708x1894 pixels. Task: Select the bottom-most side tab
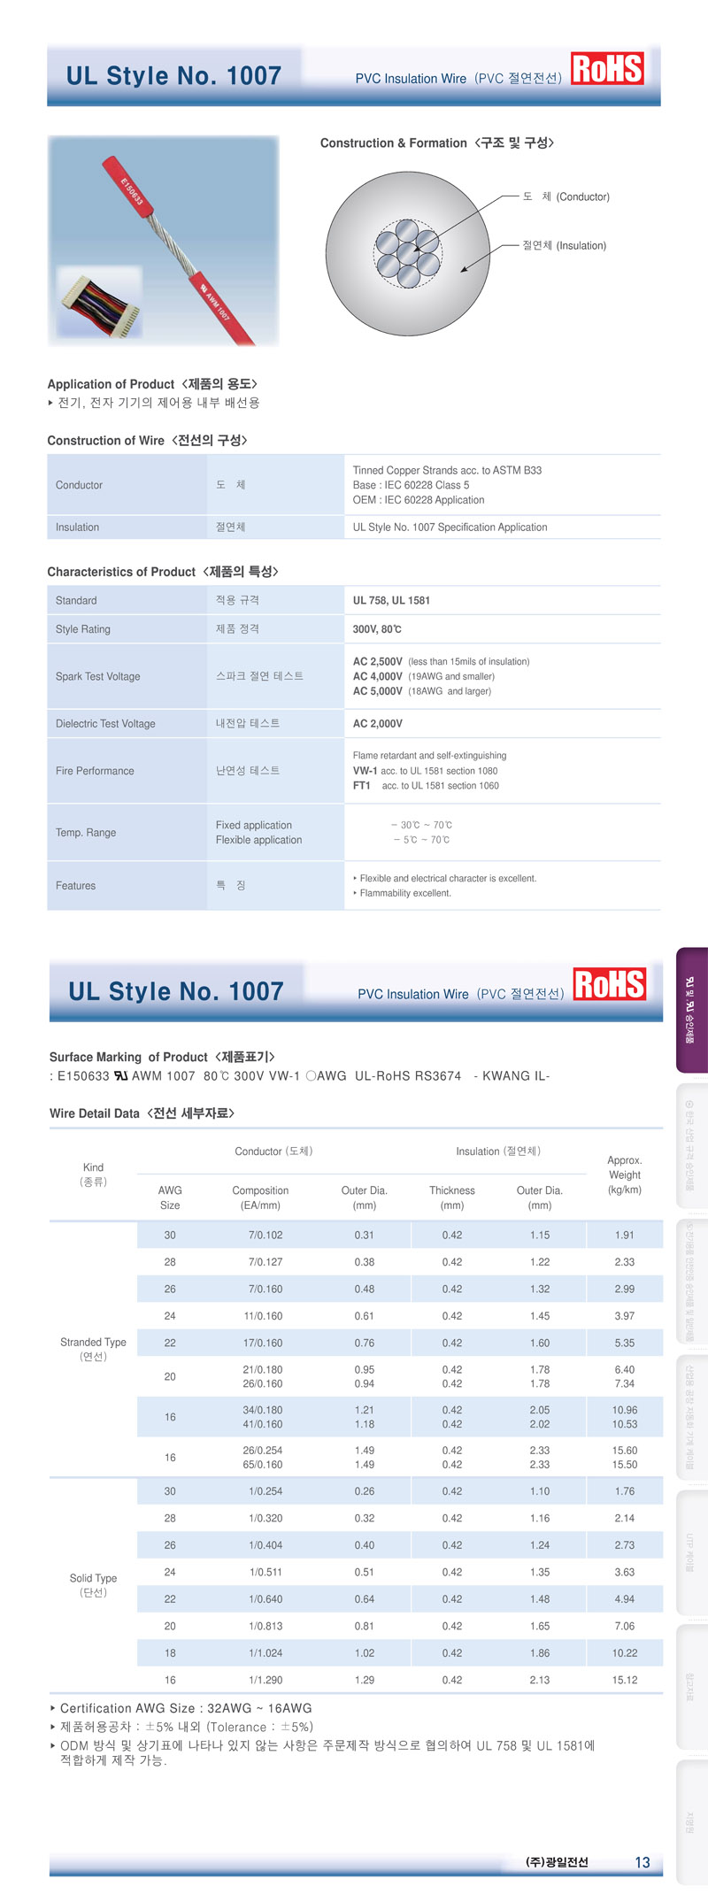pos(691,1822)
